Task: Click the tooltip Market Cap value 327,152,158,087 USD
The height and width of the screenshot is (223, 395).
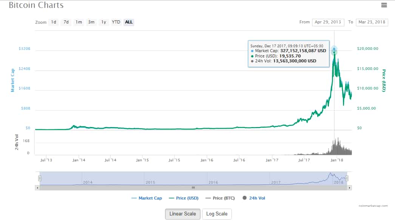Action: point(303,51)
